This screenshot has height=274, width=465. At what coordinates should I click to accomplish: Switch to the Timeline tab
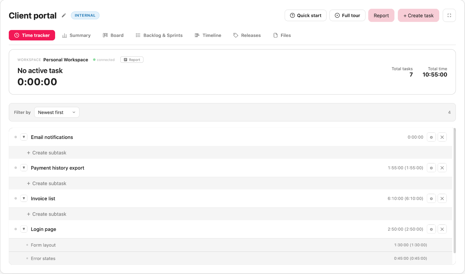pyautogui.click(x=208, y=35)
